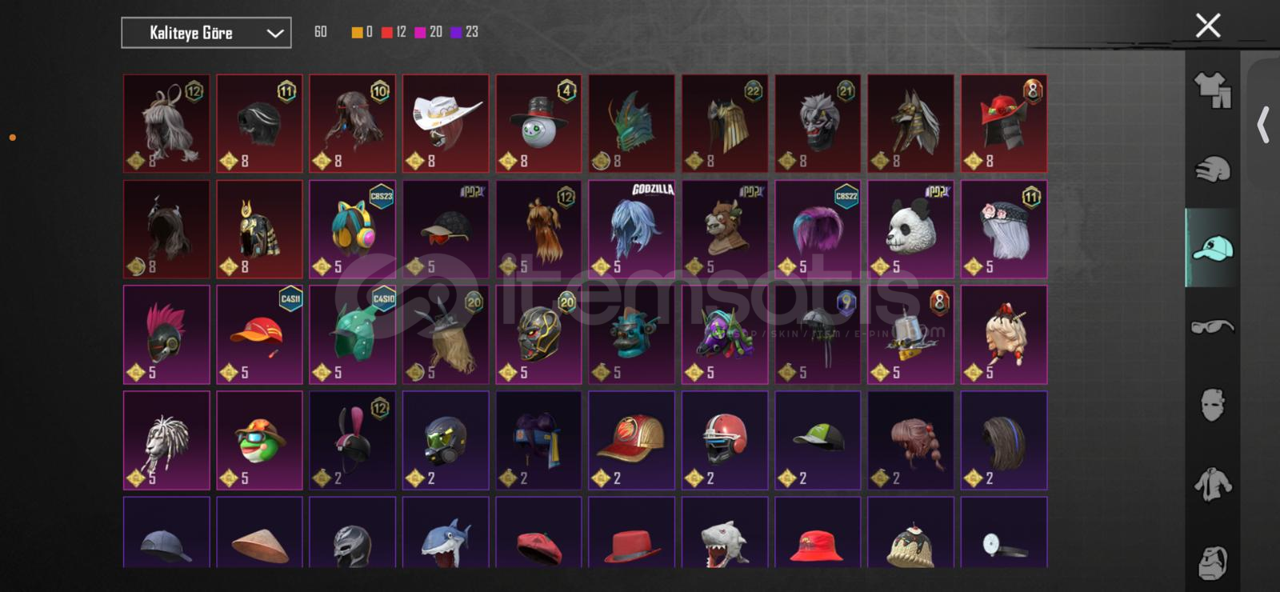The height and width of the screenshot is (592, 1280).
Task: Select the Godzilla blue hair item
Action: pyautogui.click(x=632, y=229)
